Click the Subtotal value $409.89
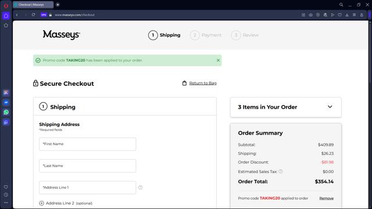 325,145
